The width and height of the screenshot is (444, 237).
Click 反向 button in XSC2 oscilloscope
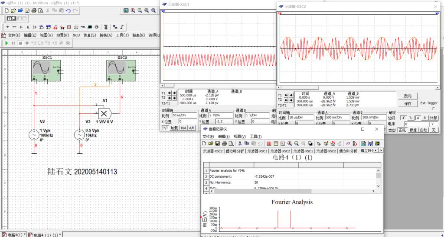(408, 96)
